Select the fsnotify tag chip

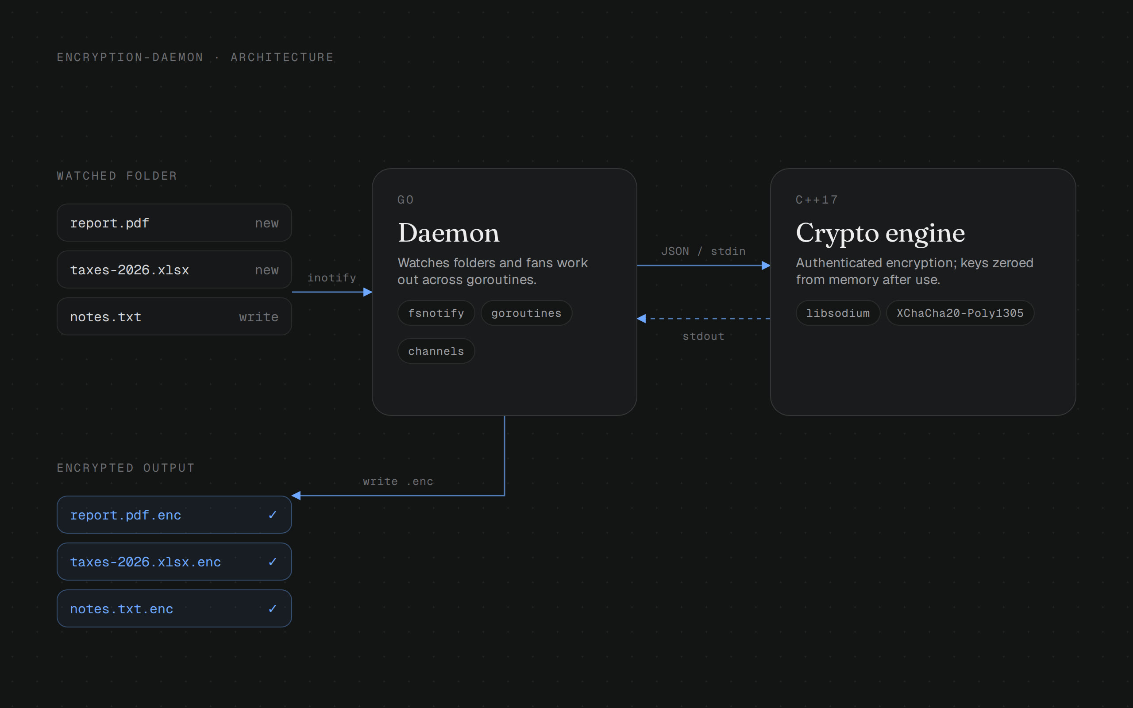click(x=436, y=313)
